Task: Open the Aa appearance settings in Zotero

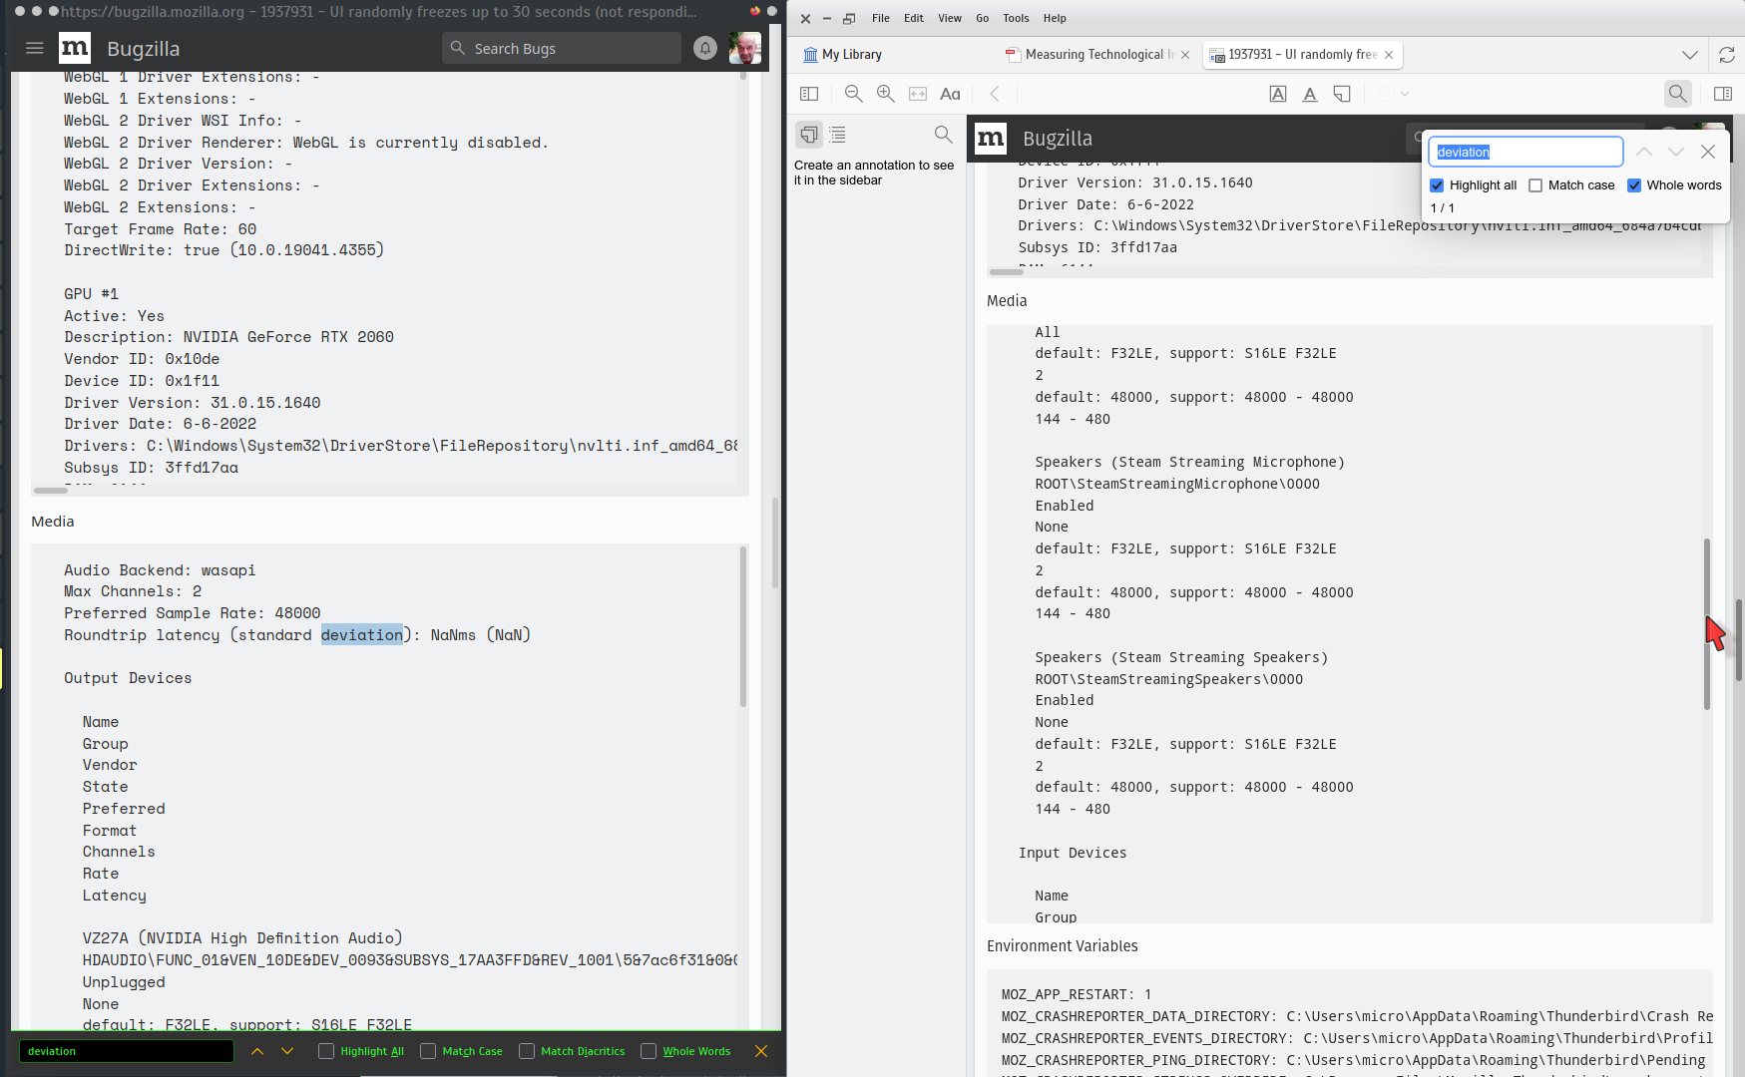Action: (950, 94)
